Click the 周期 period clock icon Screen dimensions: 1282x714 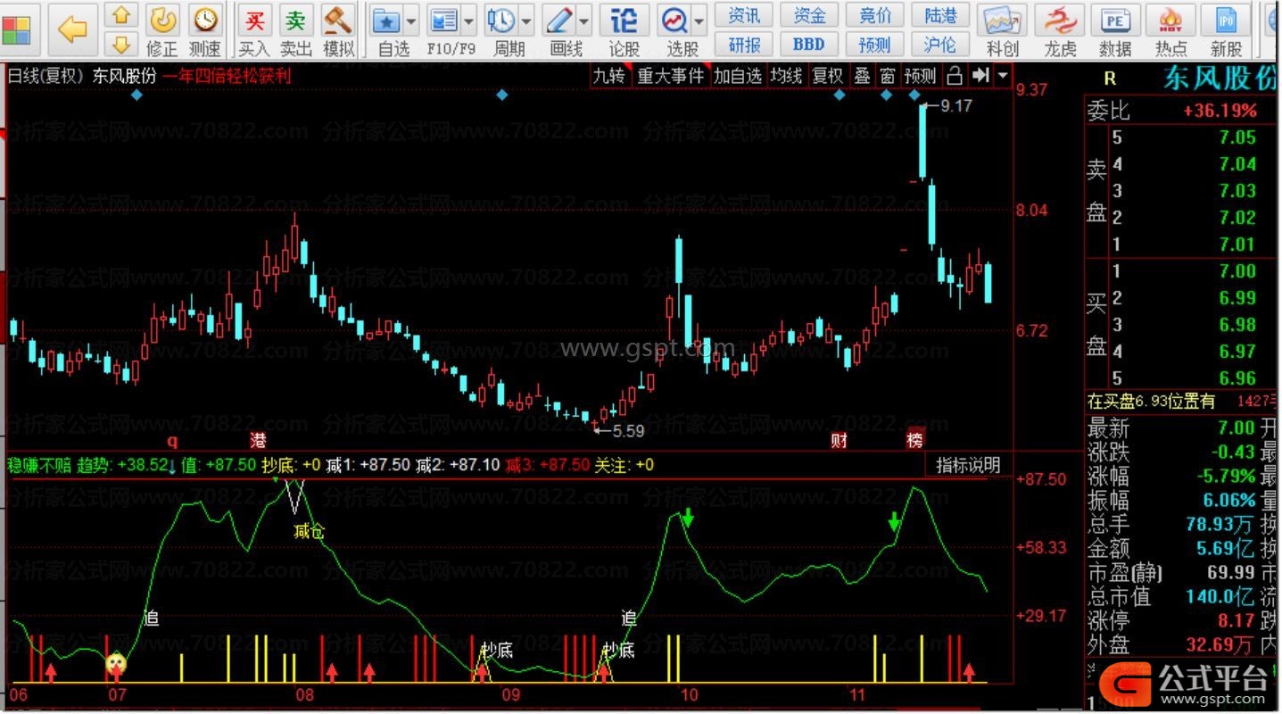coord(501,20)
